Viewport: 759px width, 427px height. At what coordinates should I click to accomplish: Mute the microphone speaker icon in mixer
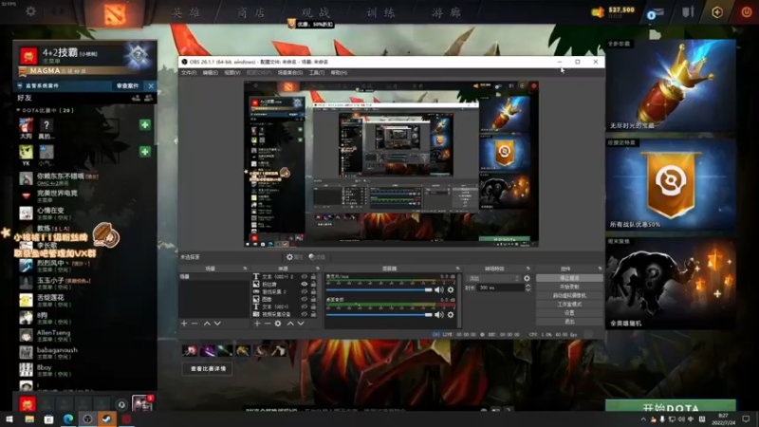click(438, 289)
